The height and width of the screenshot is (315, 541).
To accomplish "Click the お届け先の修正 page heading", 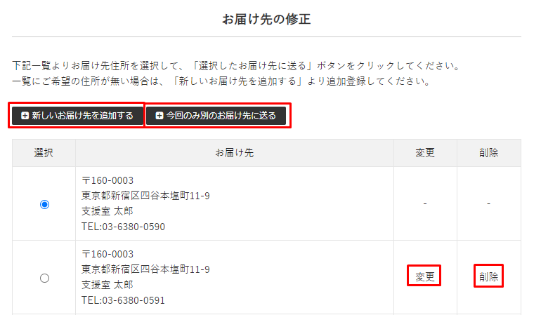I will [x=266, y=19].
